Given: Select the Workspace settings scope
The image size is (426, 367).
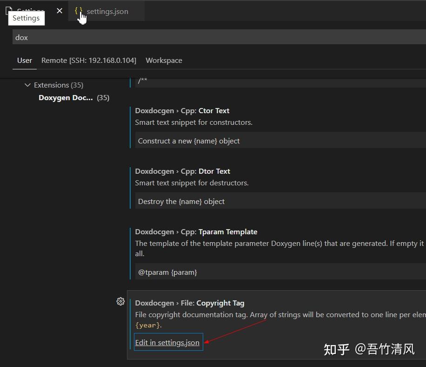Looking at the screenshot, I should (164, 60).
